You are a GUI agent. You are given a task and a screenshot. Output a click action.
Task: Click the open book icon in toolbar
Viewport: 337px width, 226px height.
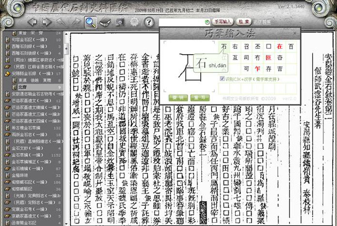pyautogui.click(x=105, y=22)
